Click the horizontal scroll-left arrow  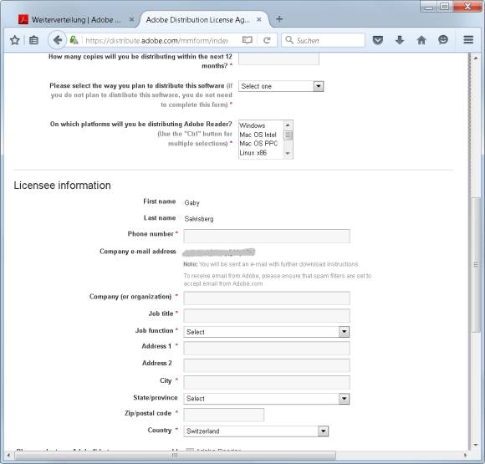pyautogui.click(x=8, y=455)
